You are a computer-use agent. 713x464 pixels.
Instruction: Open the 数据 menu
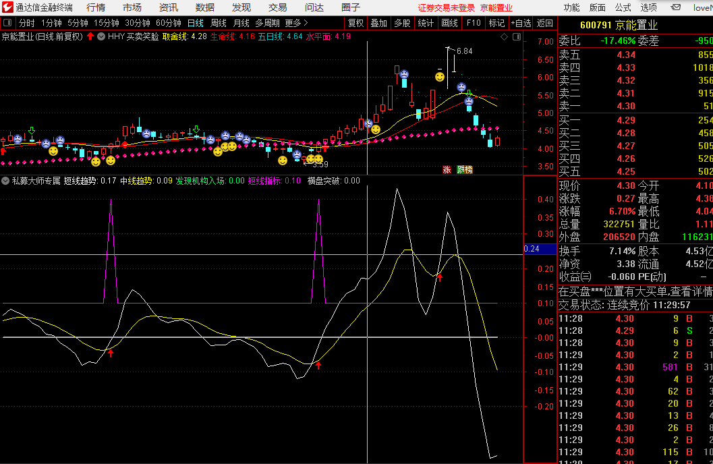204,7
